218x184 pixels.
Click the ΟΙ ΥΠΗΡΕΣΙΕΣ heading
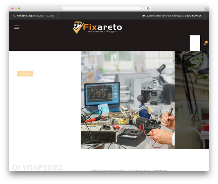(37, 167)
